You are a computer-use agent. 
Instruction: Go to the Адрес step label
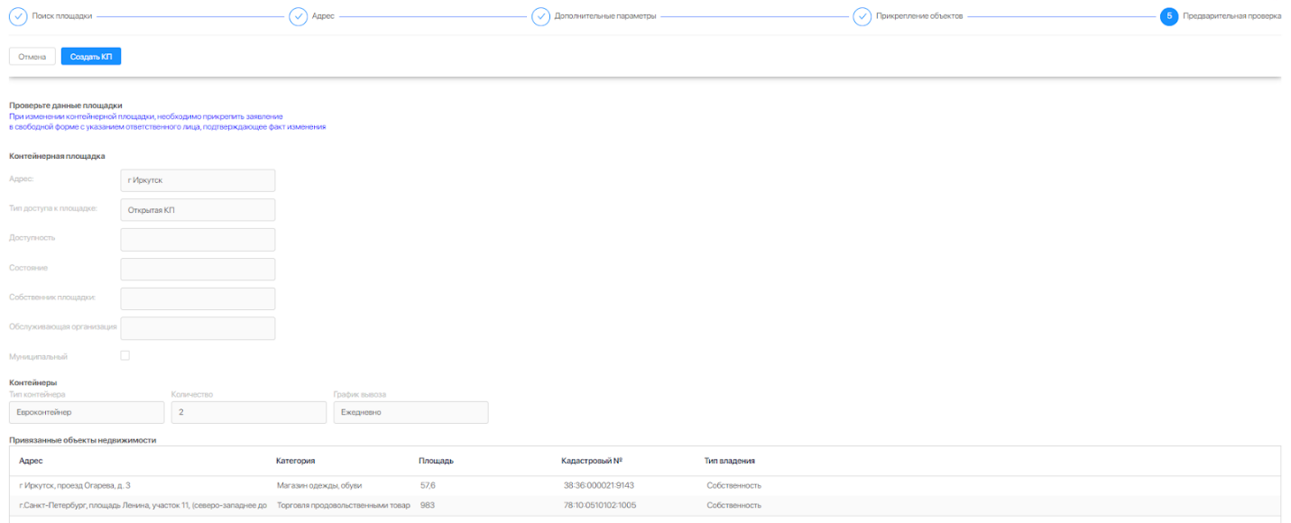[x=323, y=17]
